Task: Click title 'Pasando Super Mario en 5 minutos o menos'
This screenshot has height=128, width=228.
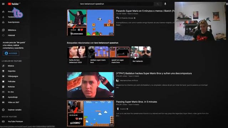Action: click(x=145, y=11)
